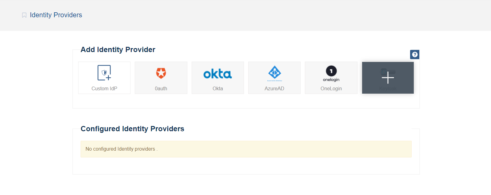Click the Custom IdP shield document icon

[104, 73]
